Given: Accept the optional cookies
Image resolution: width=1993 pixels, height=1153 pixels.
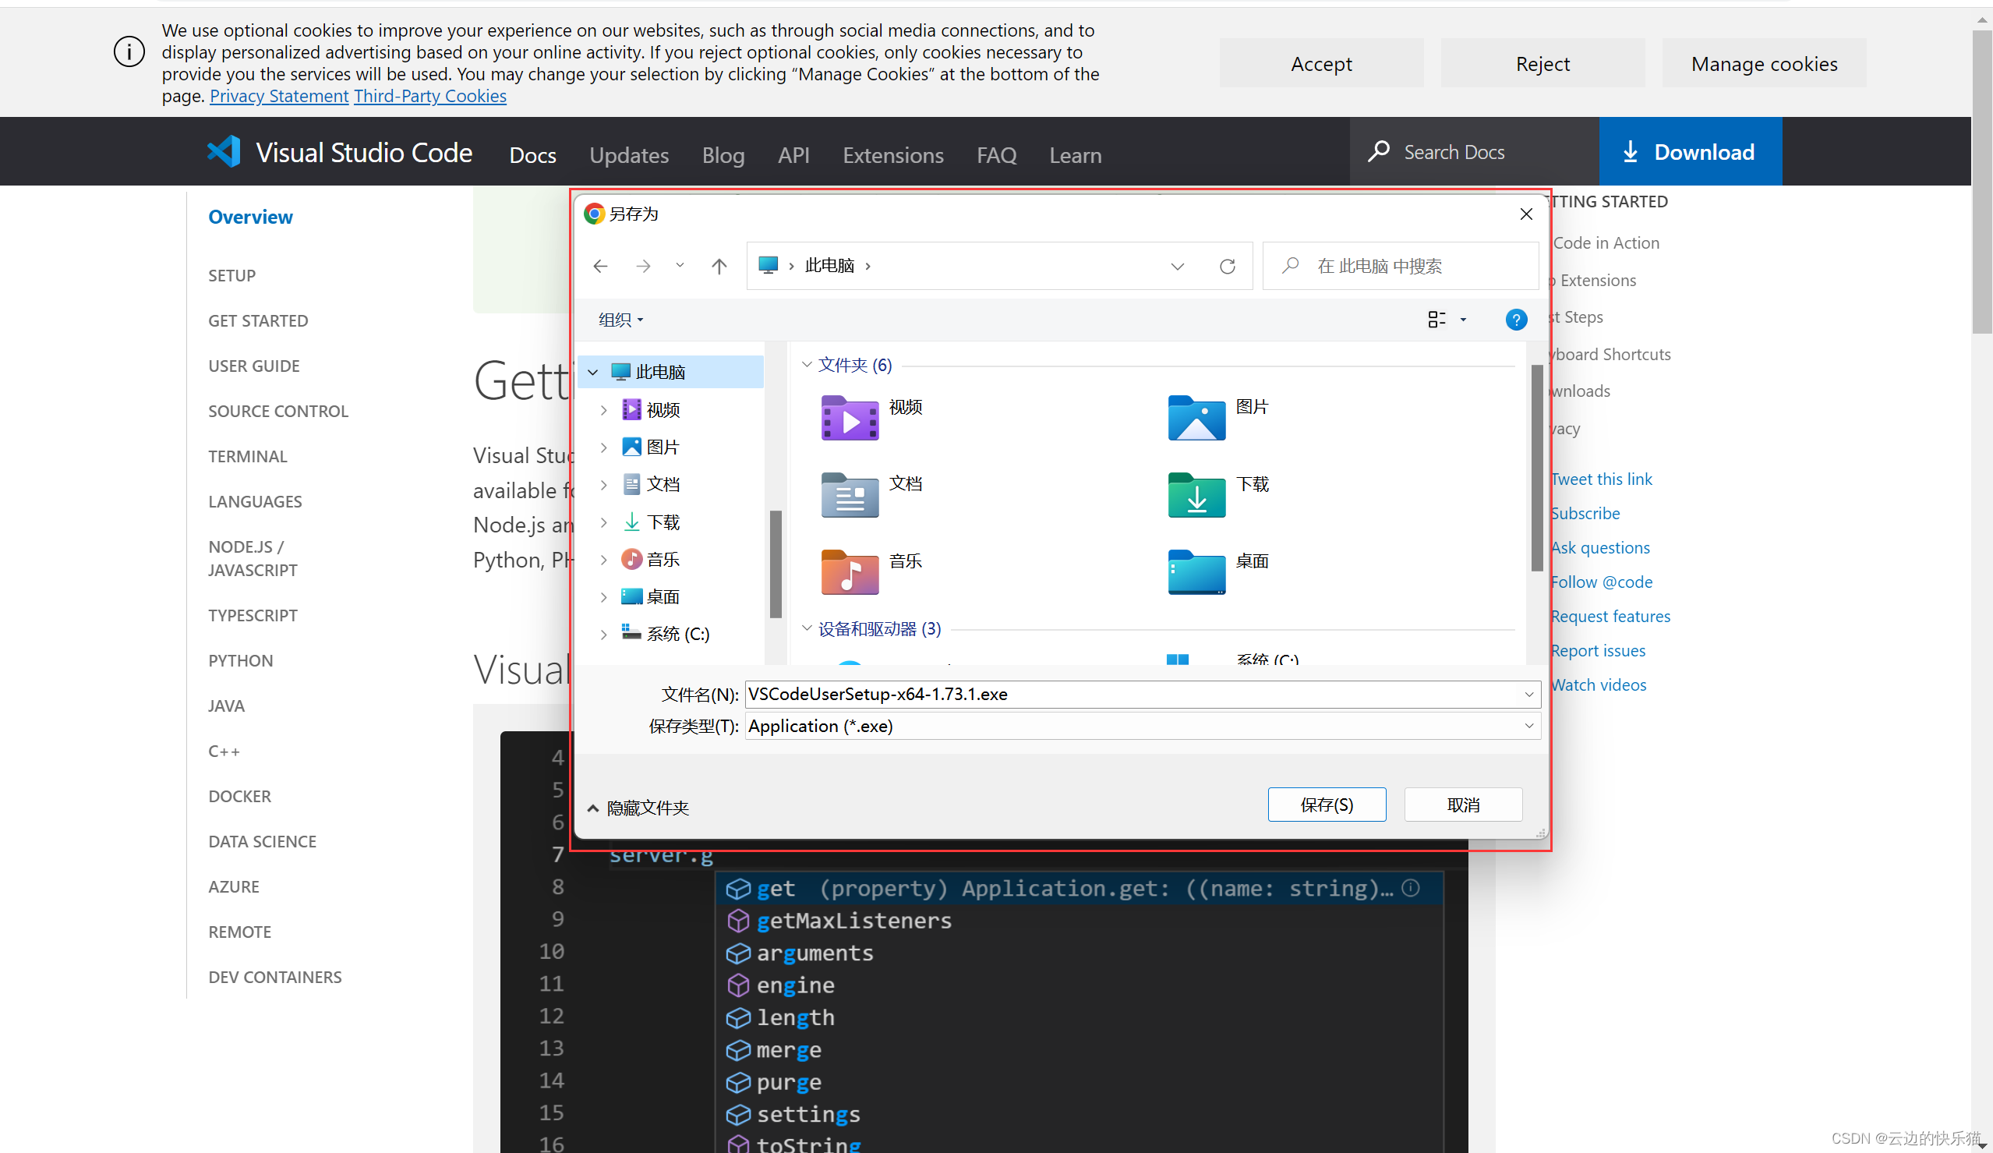Looking at the screenshot, I should [x=1321, y=63].
